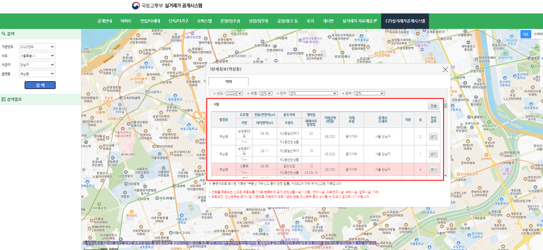Open the 기준년도 year dropdown

tap(37, 47)
